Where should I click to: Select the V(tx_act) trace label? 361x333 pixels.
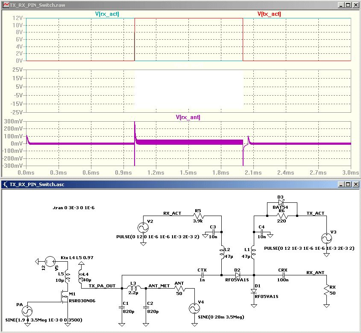click(269, 14)
